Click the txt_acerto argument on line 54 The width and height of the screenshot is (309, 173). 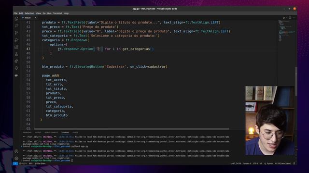(56, 80)
